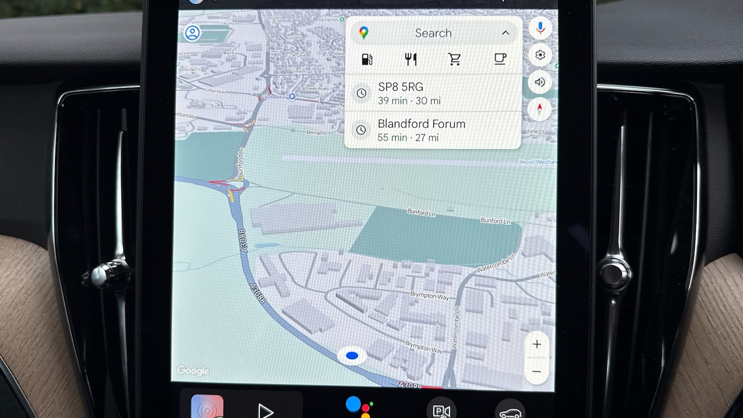The width and height of the screenshot is (743, 418).
Task: Tap the voice search microphone icon
Action: coord(540,28)
